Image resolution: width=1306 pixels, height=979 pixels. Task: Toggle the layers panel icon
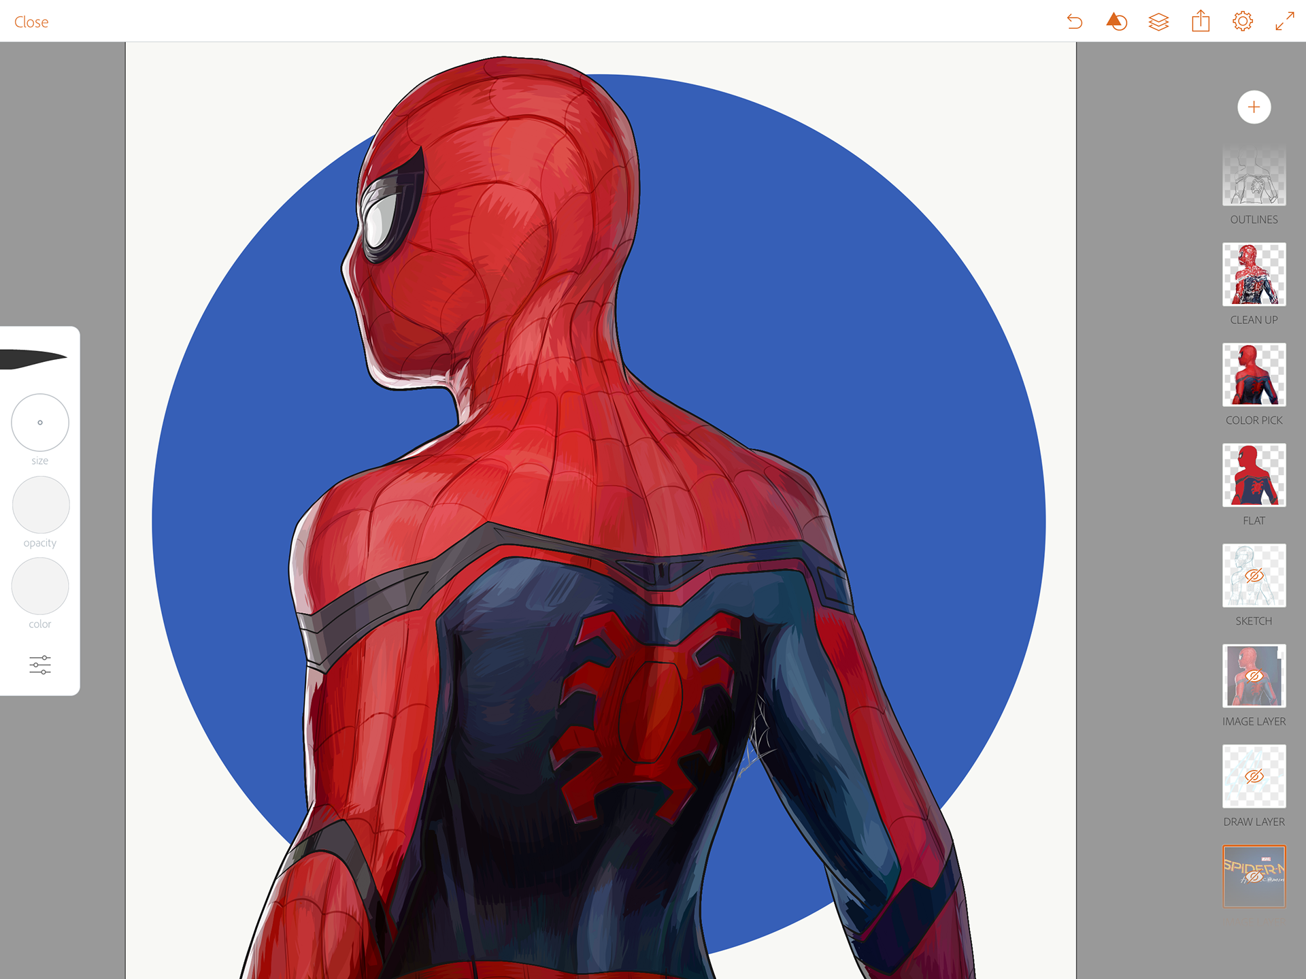[1158, 22]
